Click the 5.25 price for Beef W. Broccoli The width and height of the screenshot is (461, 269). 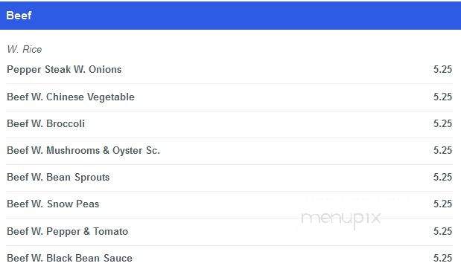[x=442, y=123]
